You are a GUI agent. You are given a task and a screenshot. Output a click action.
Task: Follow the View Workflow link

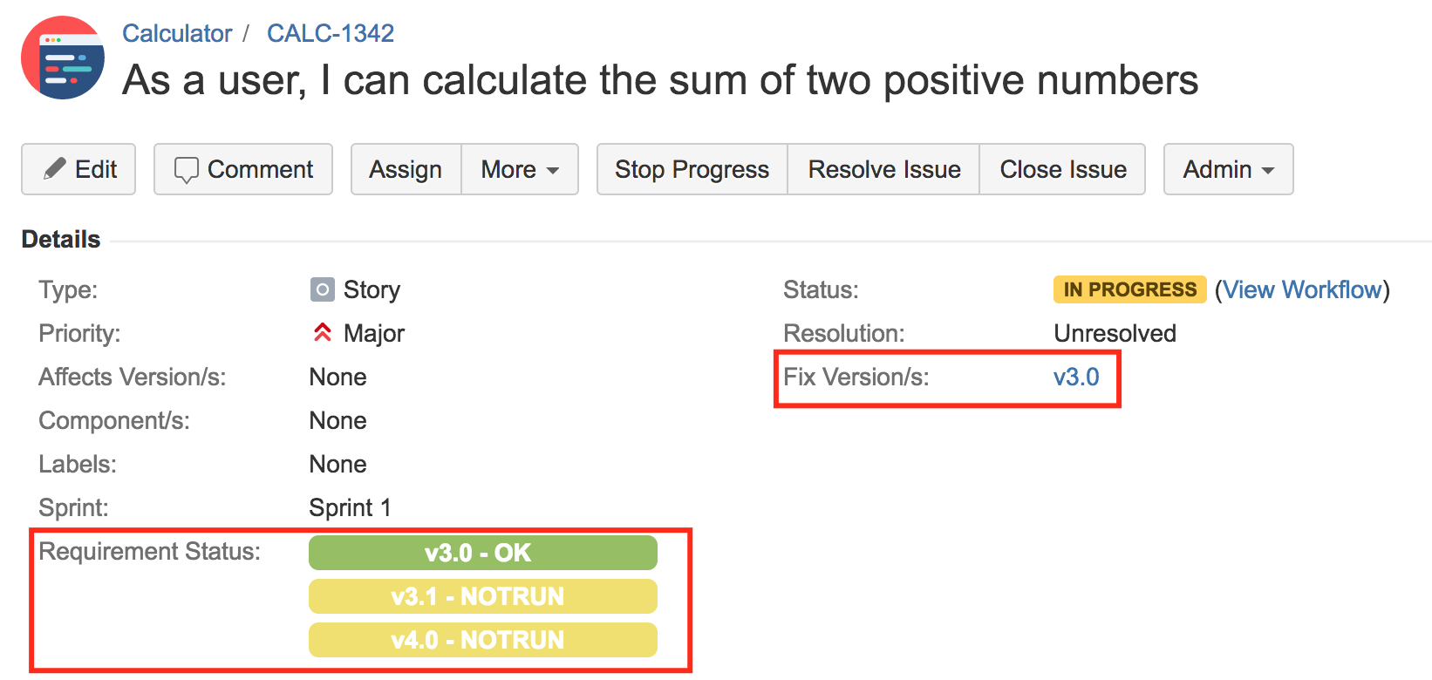click(1303, 289)
